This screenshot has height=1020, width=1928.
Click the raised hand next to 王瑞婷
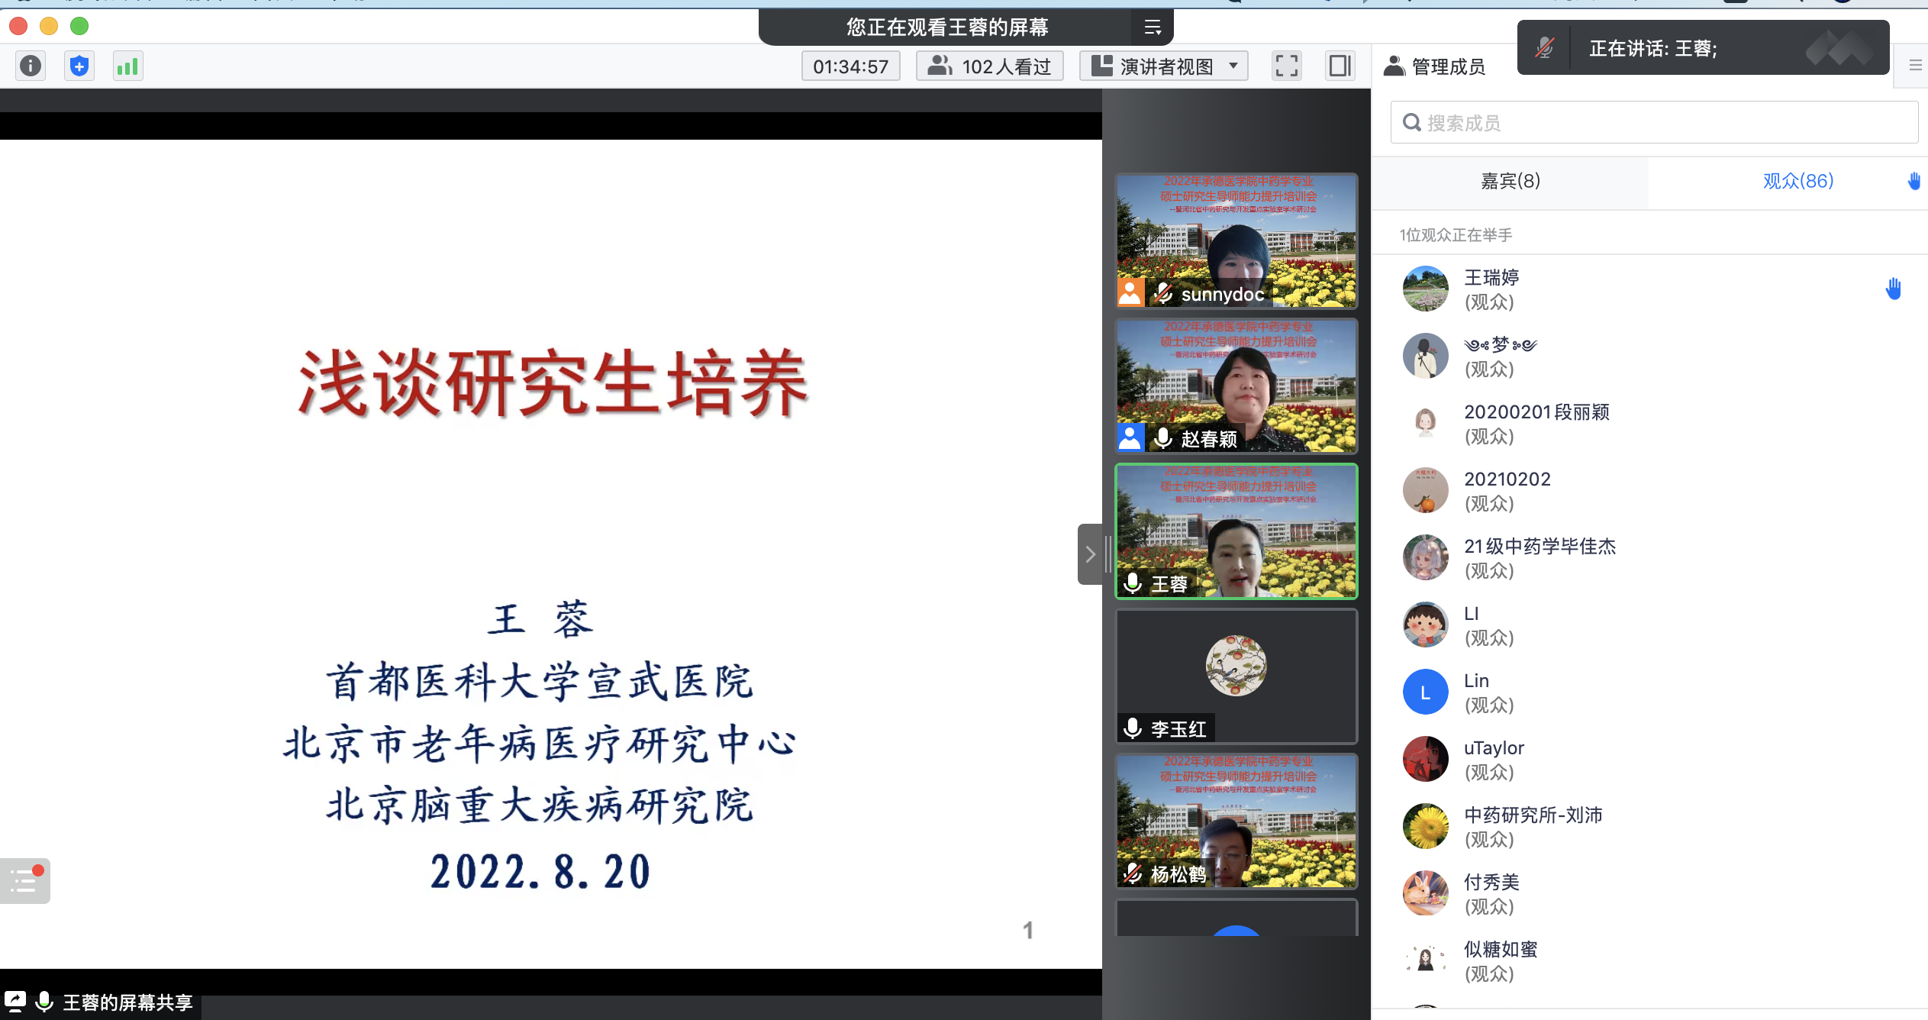coord(1893,289)
